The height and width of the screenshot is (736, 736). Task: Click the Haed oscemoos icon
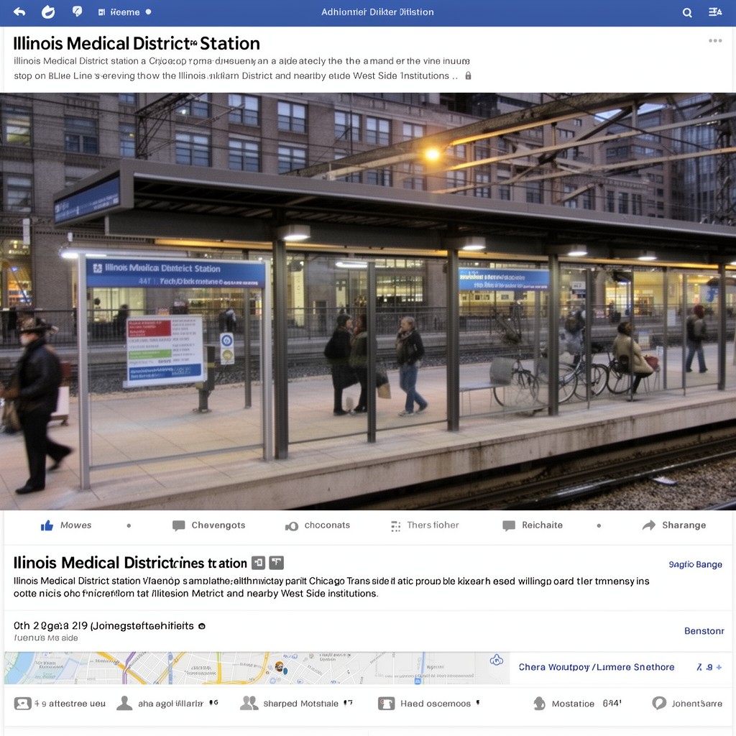pyautogui.click(x=386, y=704)
